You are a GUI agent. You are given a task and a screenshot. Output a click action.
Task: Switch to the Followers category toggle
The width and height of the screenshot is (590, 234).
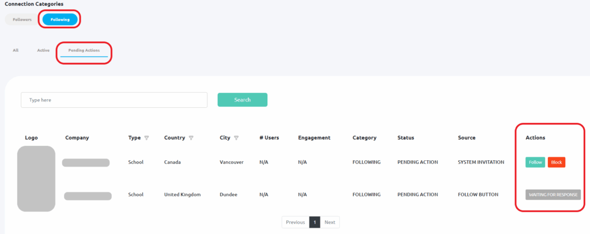tap(22, 20)
